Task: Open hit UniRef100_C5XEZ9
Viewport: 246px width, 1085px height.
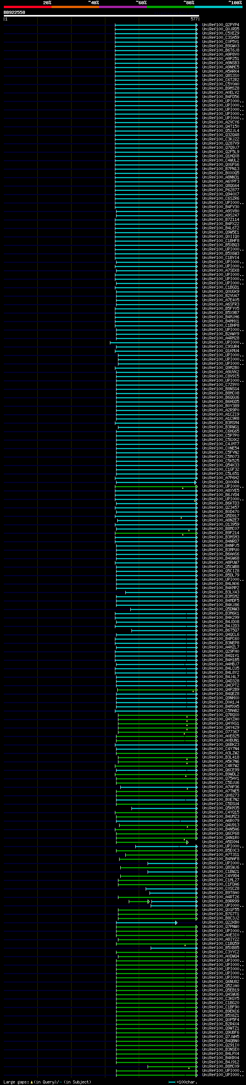Action: pyautogui.click(x=221, y=33)
